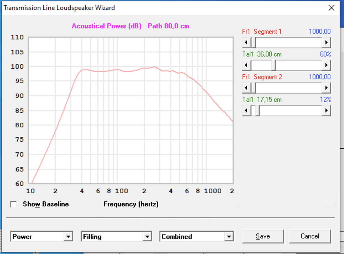Enable the Show Baseline checkbox
Viewport: 344px width, 254px height.
click(x=13, y=204)
